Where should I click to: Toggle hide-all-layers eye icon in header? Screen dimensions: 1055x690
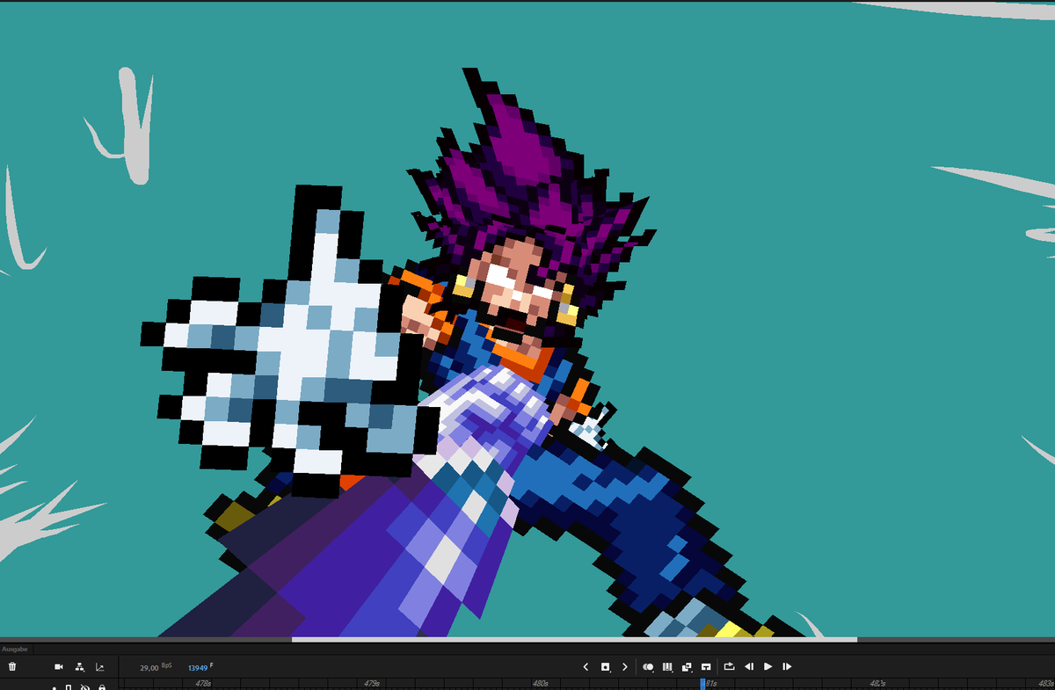pos(84,687)
